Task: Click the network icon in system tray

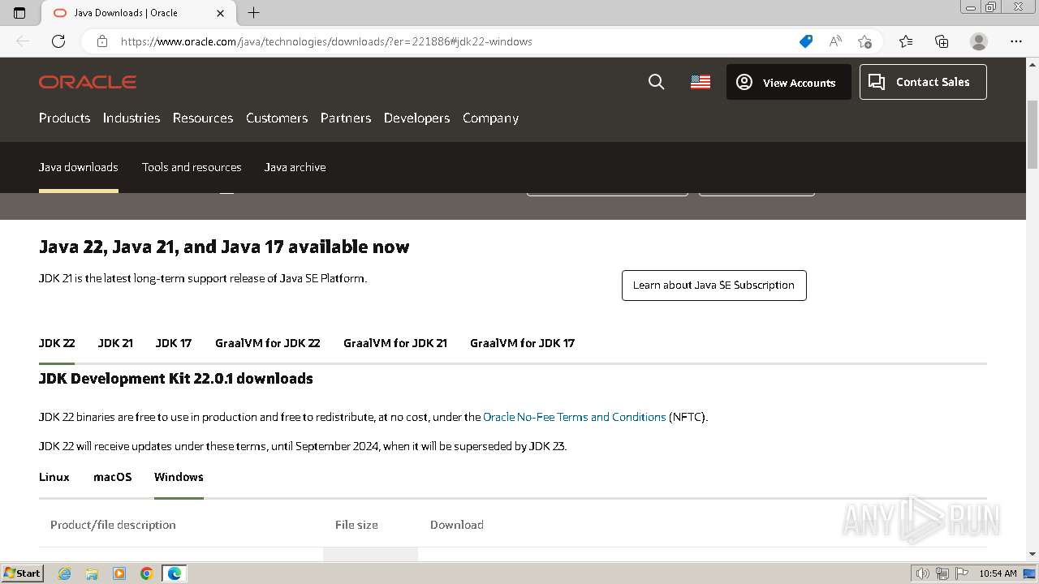Action: tap(942, 573)
